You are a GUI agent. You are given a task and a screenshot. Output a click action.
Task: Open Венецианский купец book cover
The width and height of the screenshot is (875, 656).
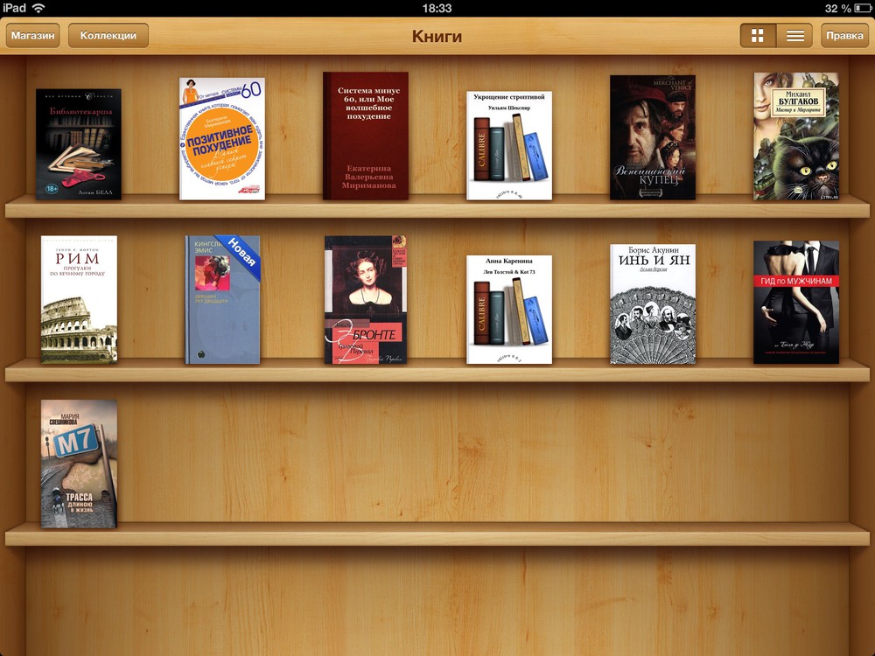(653, 137)
